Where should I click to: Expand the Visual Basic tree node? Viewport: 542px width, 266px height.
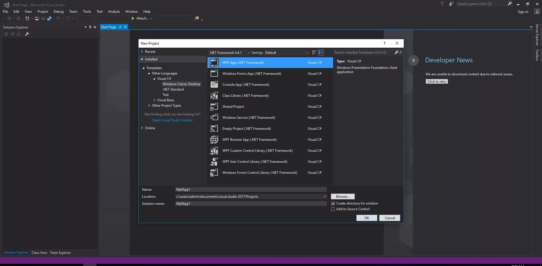(154, 100)
